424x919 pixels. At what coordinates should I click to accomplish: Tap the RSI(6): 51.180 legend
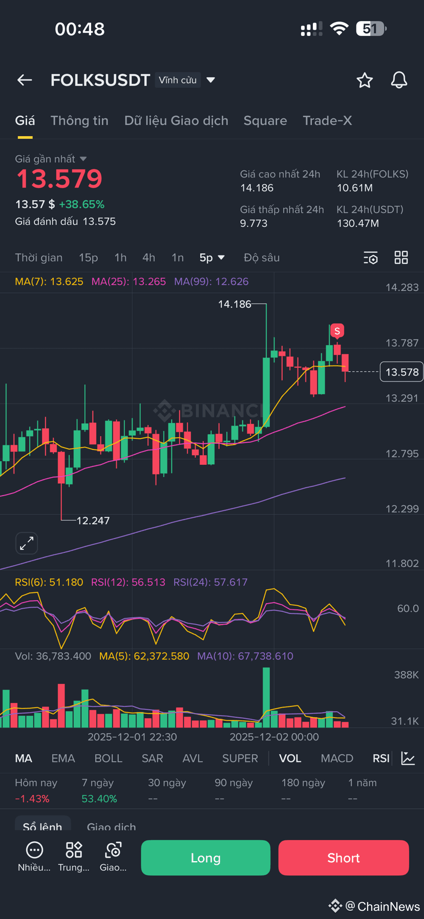point(49,582)
